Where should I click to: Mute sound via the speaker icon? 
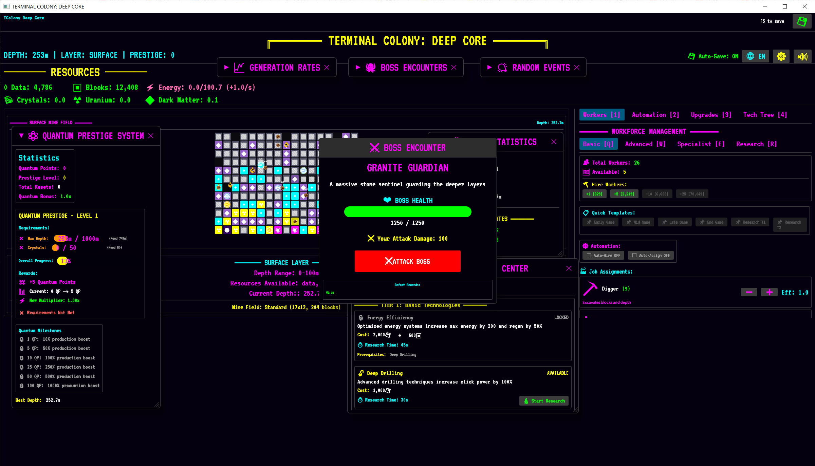tap(802, 56)
